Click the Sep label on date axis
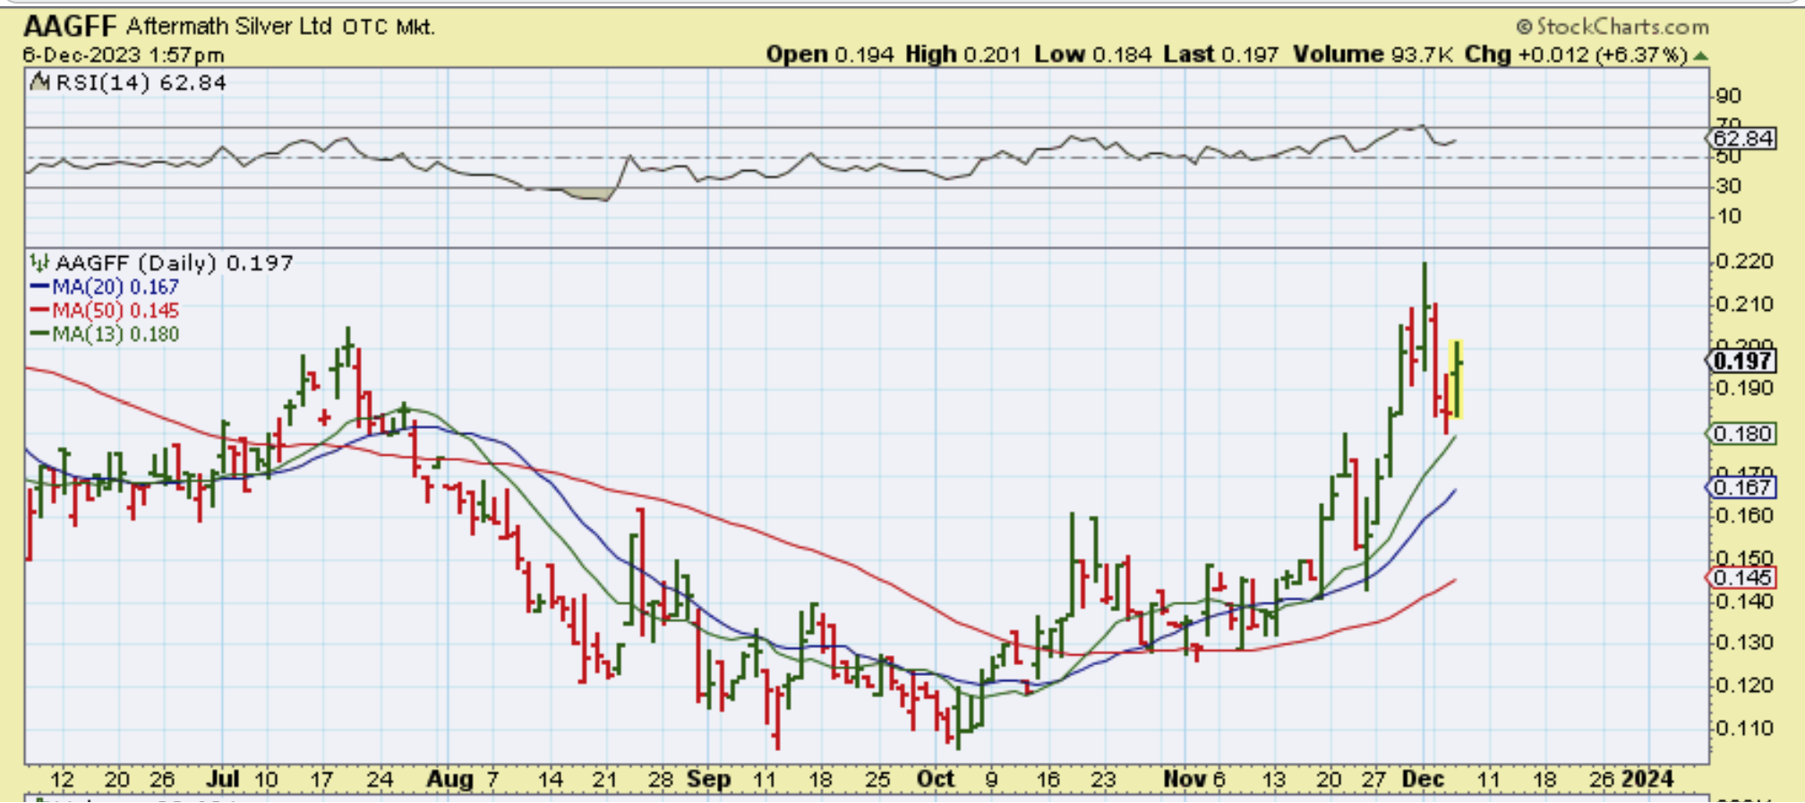 click(x=709, y=779)
